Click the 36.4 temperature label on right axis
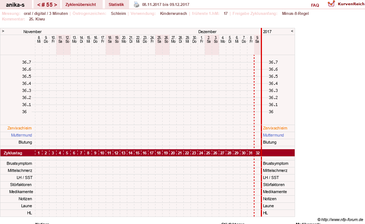 (273, 83)
